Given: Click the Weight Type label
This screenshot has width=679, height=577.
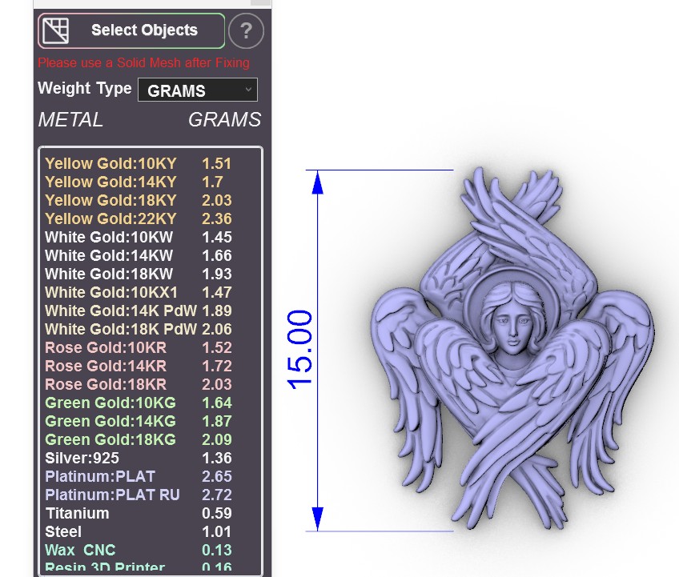Looking at the screenshot, I should click(x=85, y=88).
